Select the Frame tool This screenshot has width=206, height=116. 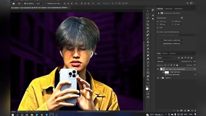point(148,28)
